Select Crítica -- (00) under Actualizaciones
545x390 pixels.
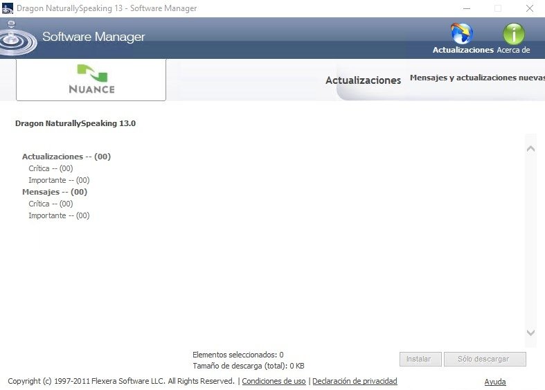pos(51,168)
